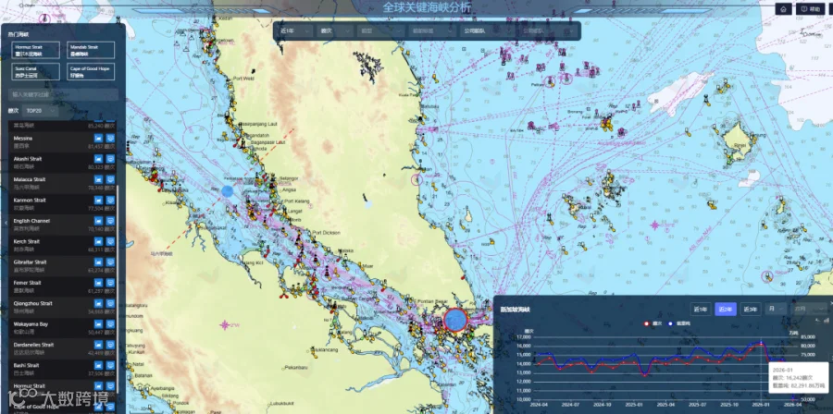Click the 2026-01 data point on chart
833x414 pixels.
tap(762, 344)
